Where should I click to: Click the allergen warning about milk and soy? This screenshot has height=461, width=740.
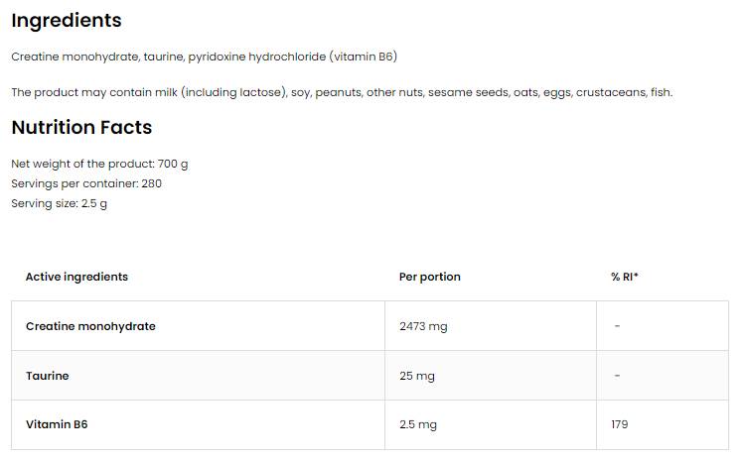click(342, 92)
